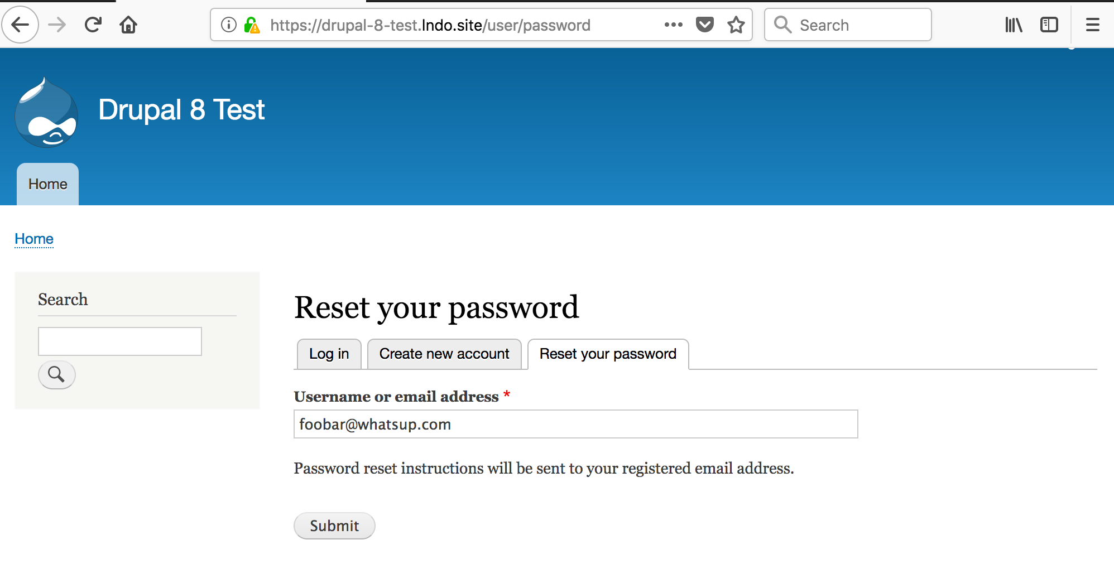This screenshot has width=1114, height=588.
Task: Click the username or email address field
Action: (575, 424)
